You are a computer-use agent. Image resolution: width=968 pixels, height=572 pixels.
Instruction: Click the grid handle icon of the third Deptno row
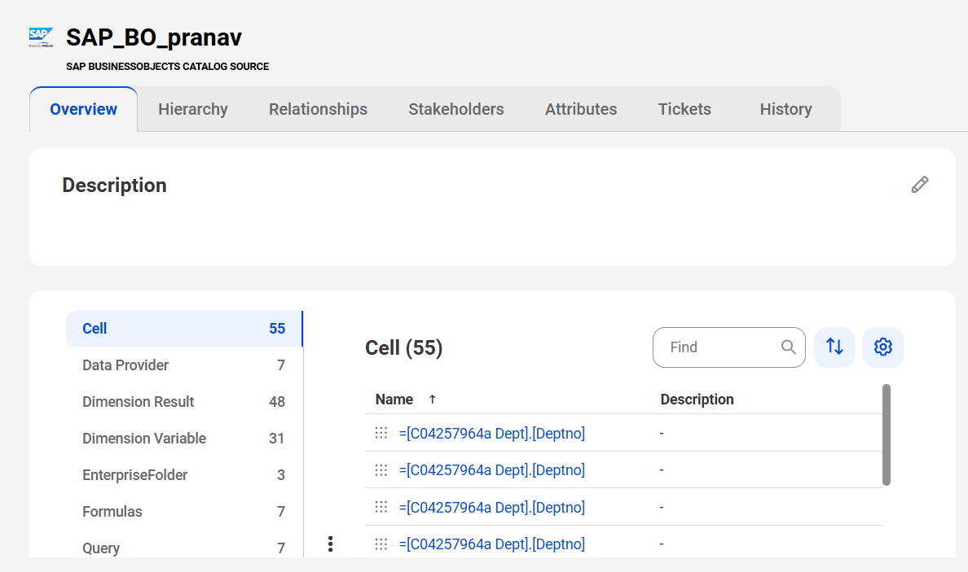(381, 507)
